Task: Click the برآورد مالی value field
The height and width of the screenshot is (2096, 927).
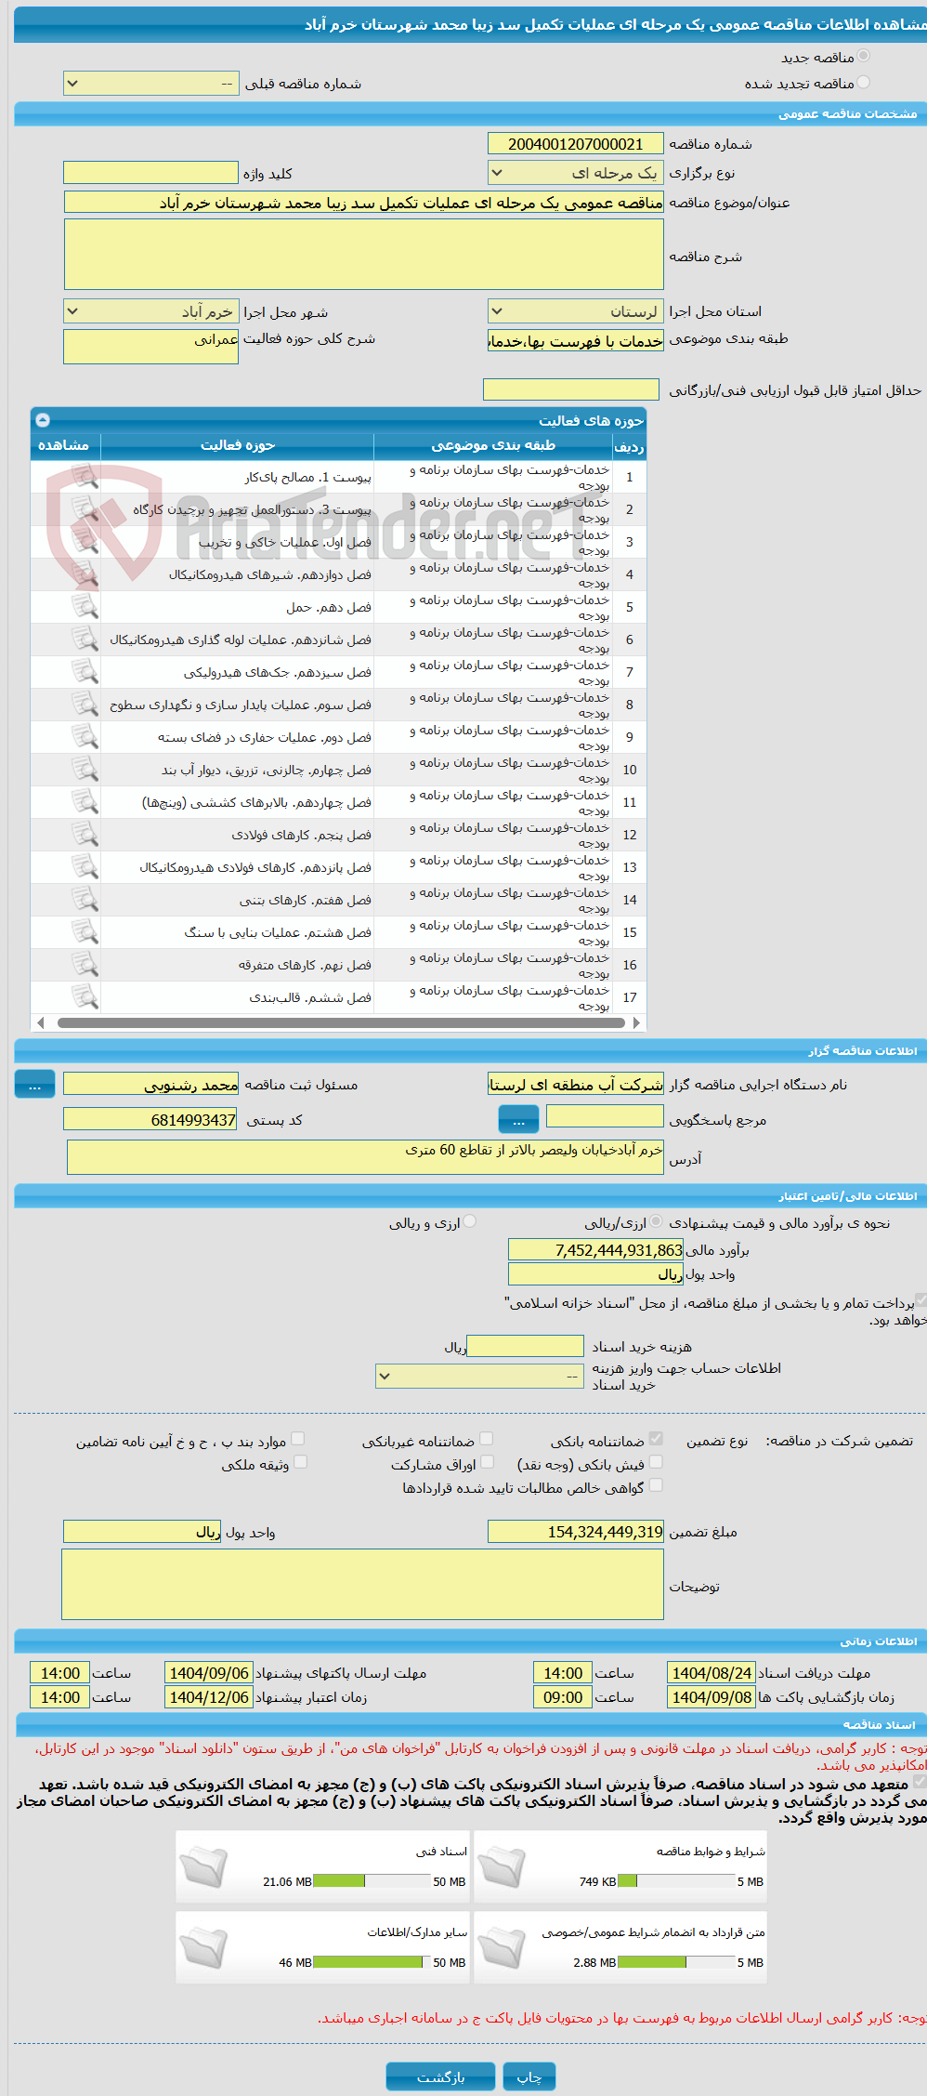Action: click(595, 1250)
